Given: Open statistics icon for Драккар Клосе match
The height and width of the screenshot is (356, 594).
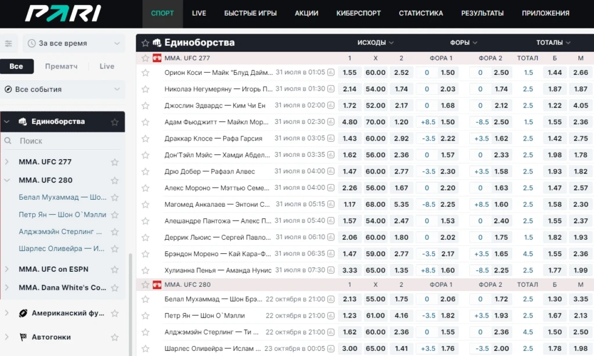Looking at the screenshot, I should [331, 138].
